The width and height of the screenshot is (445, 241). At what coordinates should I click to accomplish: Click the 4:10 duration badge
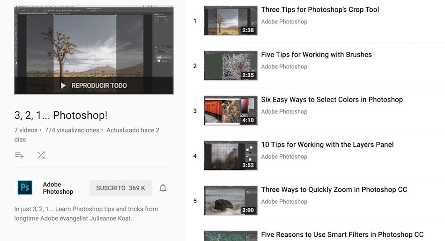click(248, 120)
